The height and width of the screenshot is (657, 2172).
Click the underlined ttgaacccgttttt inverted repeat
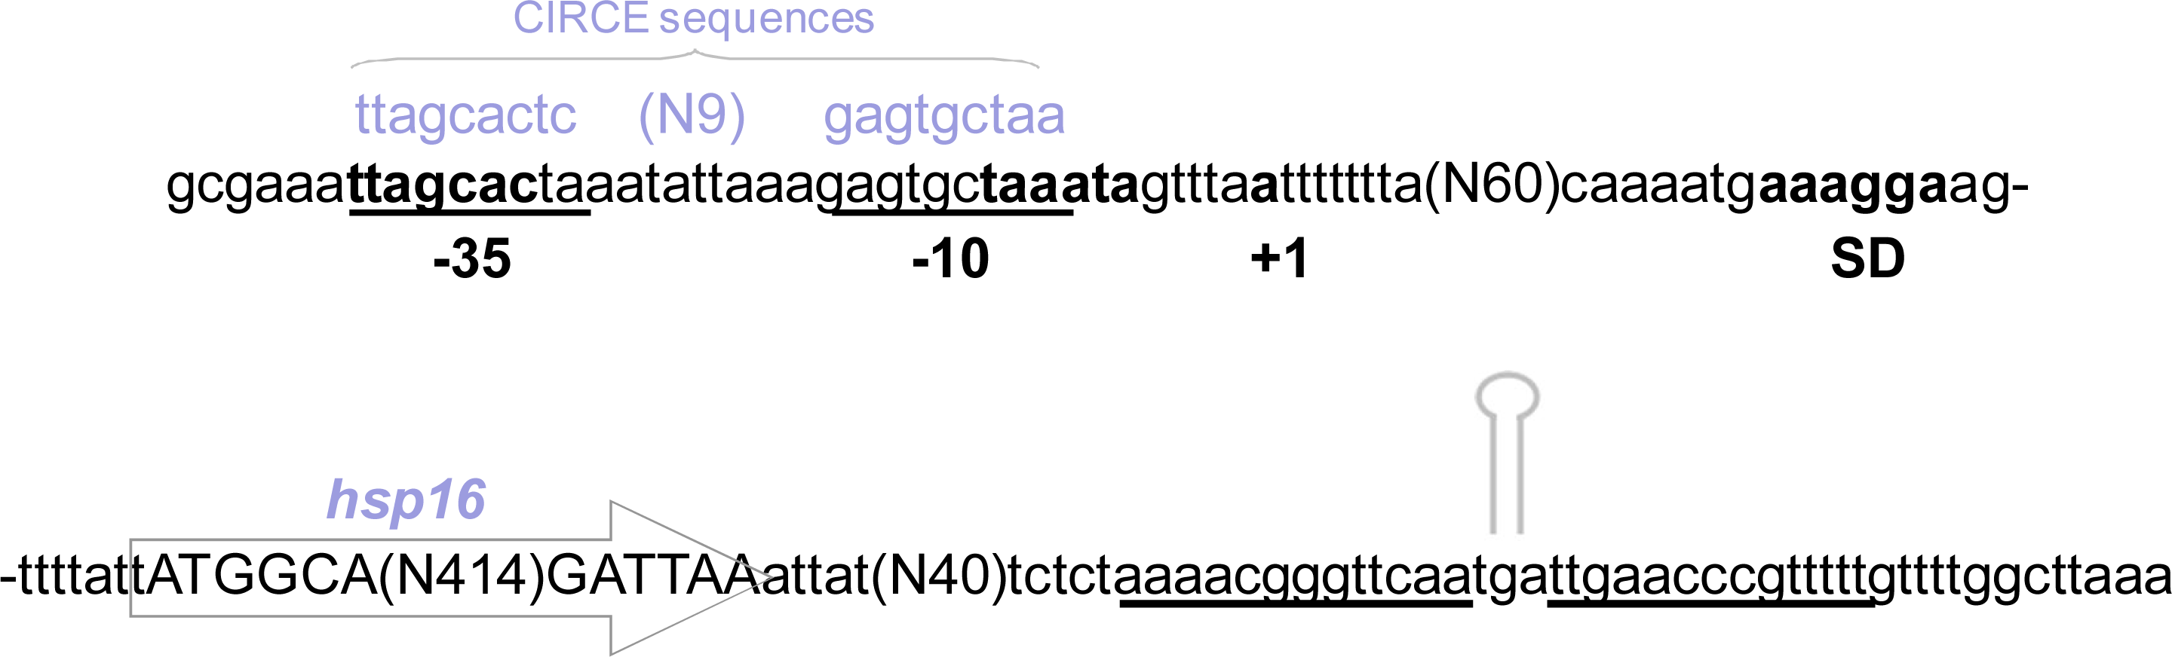point(1710,577)
